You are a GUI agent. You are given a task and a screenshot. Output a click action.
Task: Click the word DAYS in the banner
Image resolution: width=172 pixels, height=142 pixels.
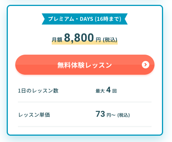point(86,19)
